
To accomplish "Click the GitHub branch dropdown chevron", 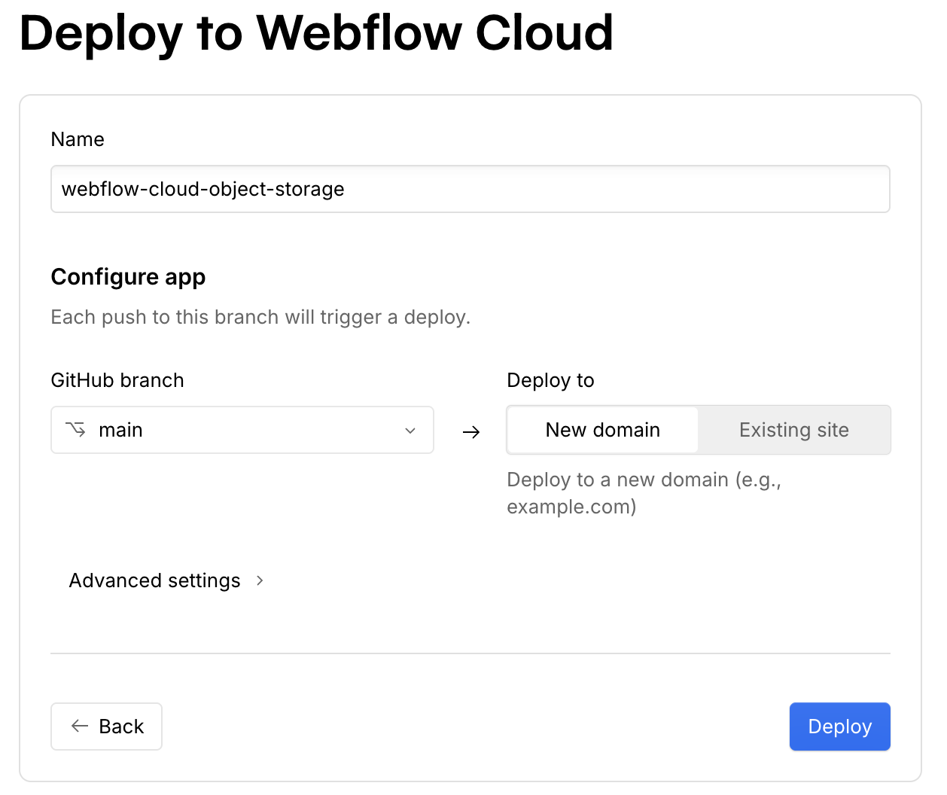I will pos(410,431).
